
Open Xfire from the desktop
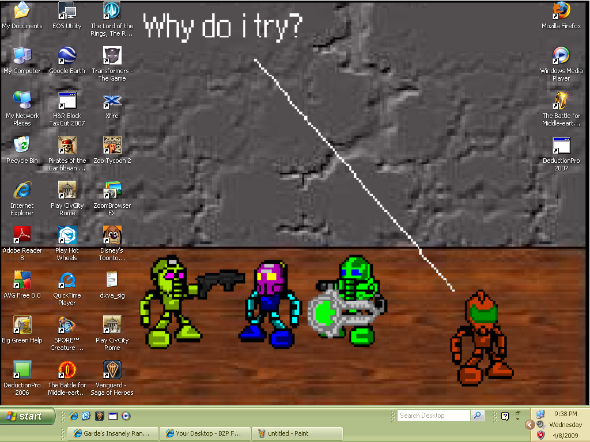pyautogui.click(x=112, y=100)
